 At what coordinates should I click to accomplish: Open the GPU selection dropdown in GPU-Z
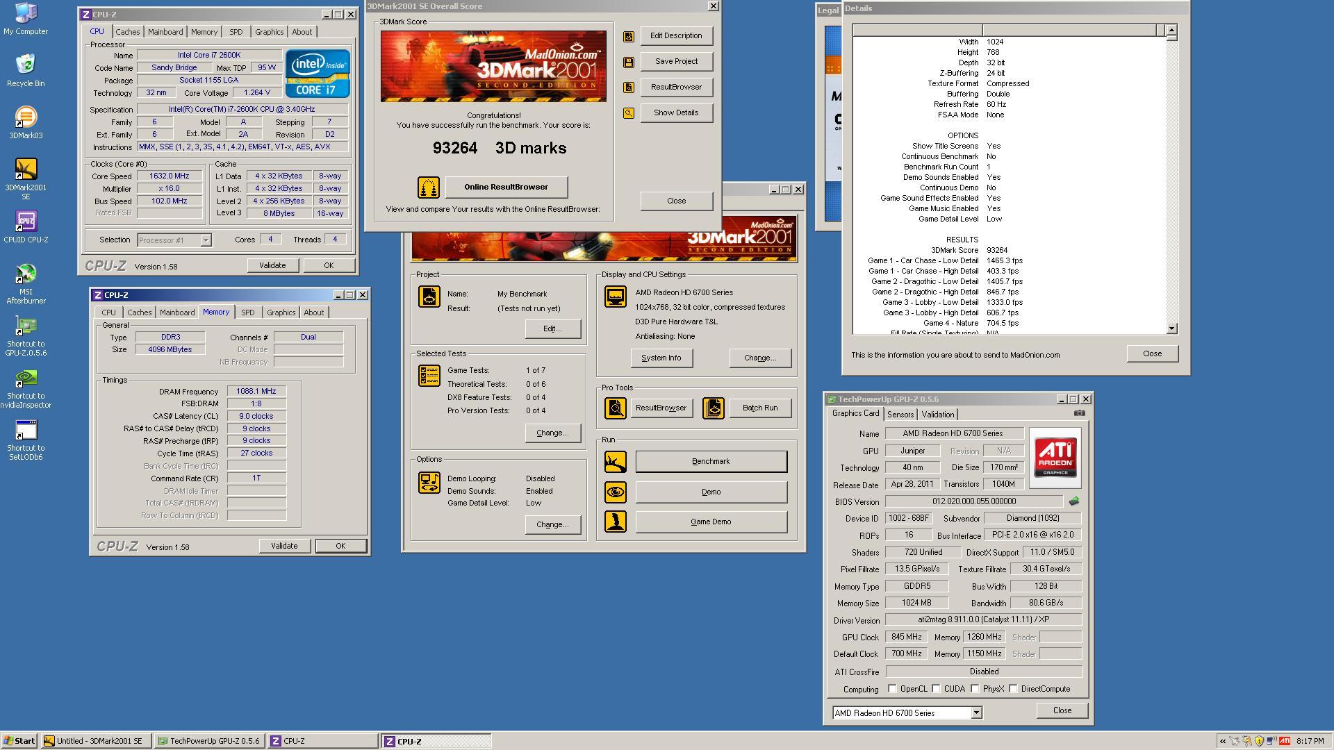976,713
